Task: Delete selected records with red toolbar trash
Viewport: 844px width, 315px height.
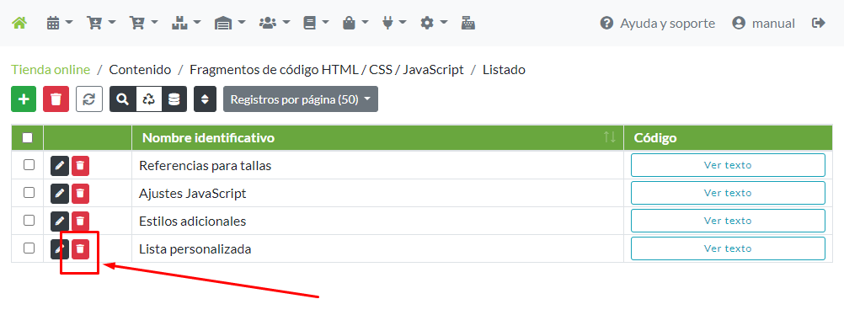Action: [x=56, y=99]
